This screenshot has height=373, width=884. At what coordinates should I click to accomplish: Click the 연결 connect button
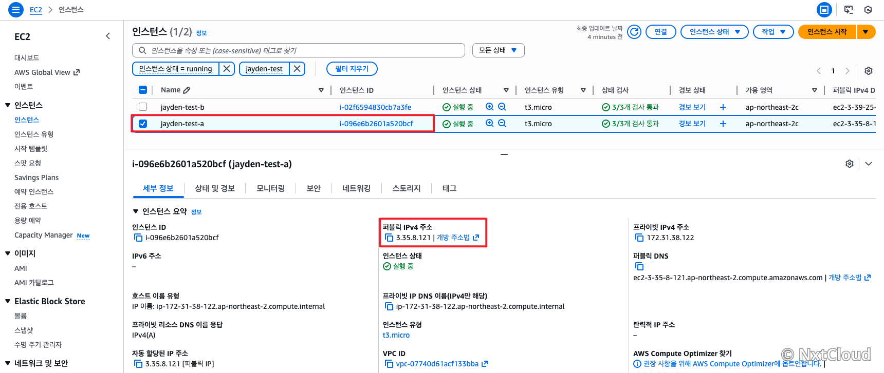pyautogui.click(x=661, y=32)
